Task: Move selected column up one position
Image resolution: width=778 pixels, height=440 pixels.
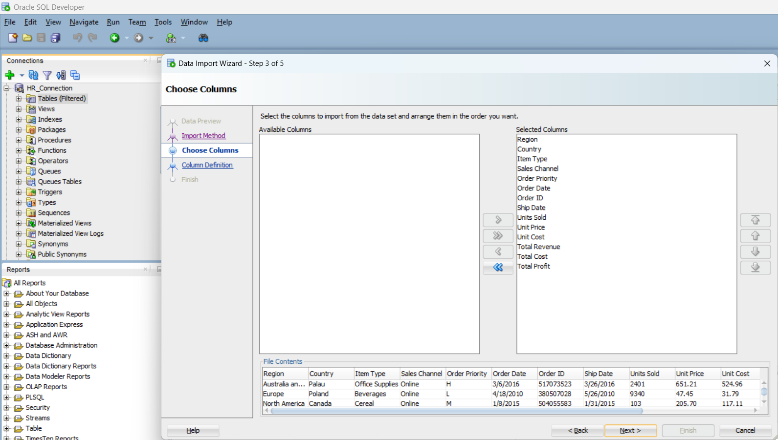Action: click(755, 236)
